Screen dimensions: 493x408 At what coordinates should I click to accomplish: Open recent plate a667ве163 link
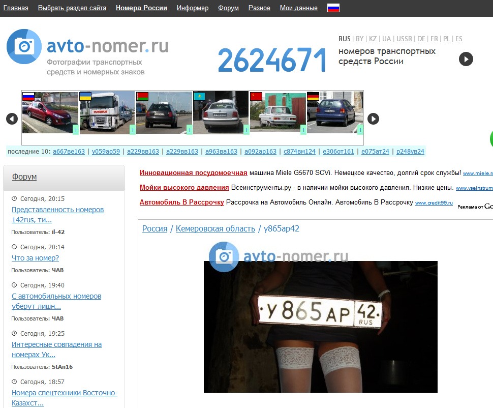click(69, 152)
